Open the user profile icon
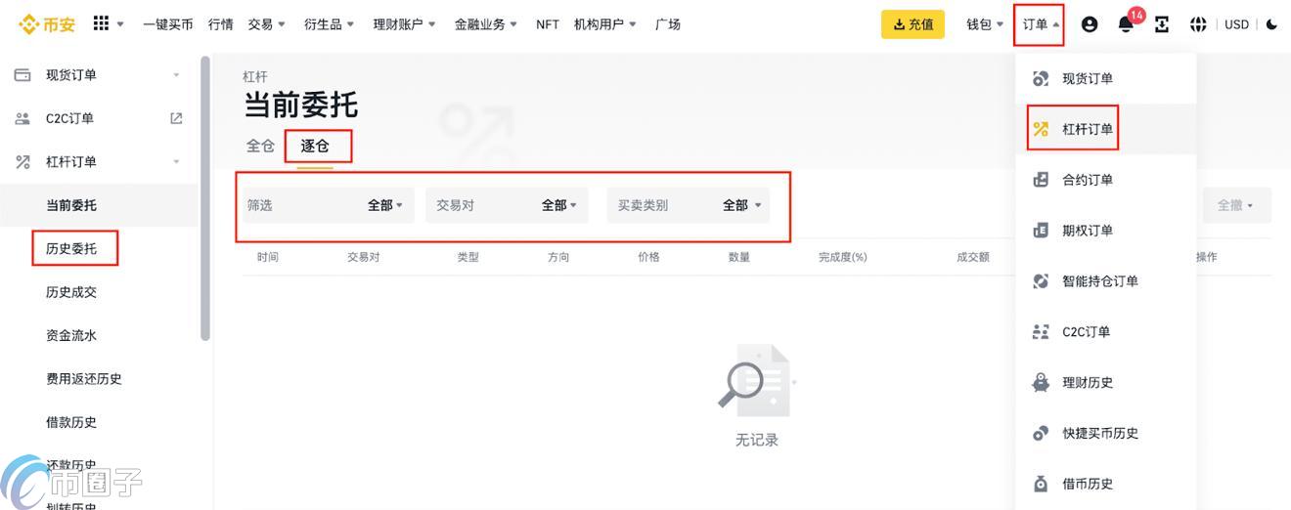The height and width of the screenshot is (510, 1291). [x=1090, y=24]
